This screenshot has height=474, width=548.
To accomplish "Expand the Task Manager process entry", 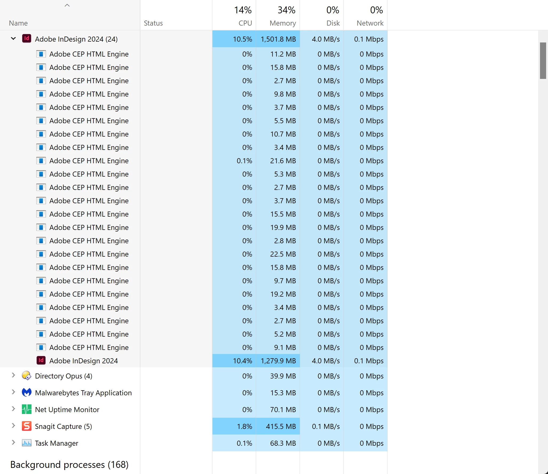I will [13, 443].
